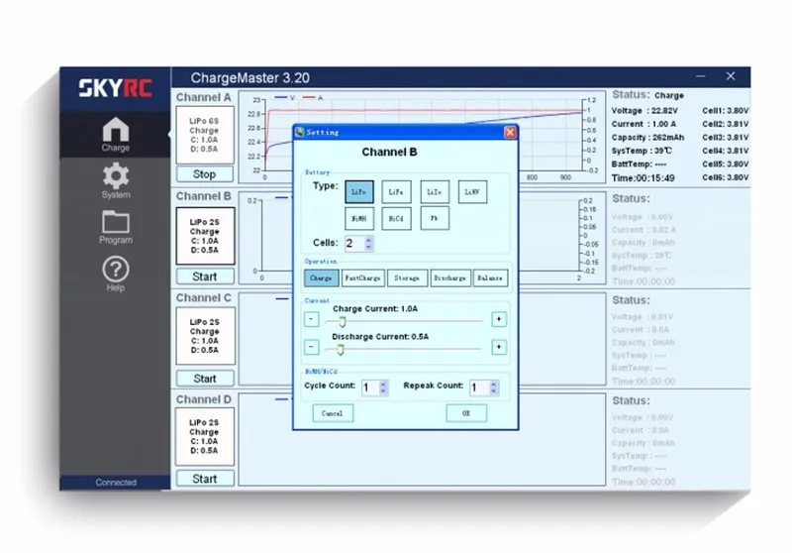Start charging on Channel C
The width and height of the screenshot is (792, 553).
[205, 379]
